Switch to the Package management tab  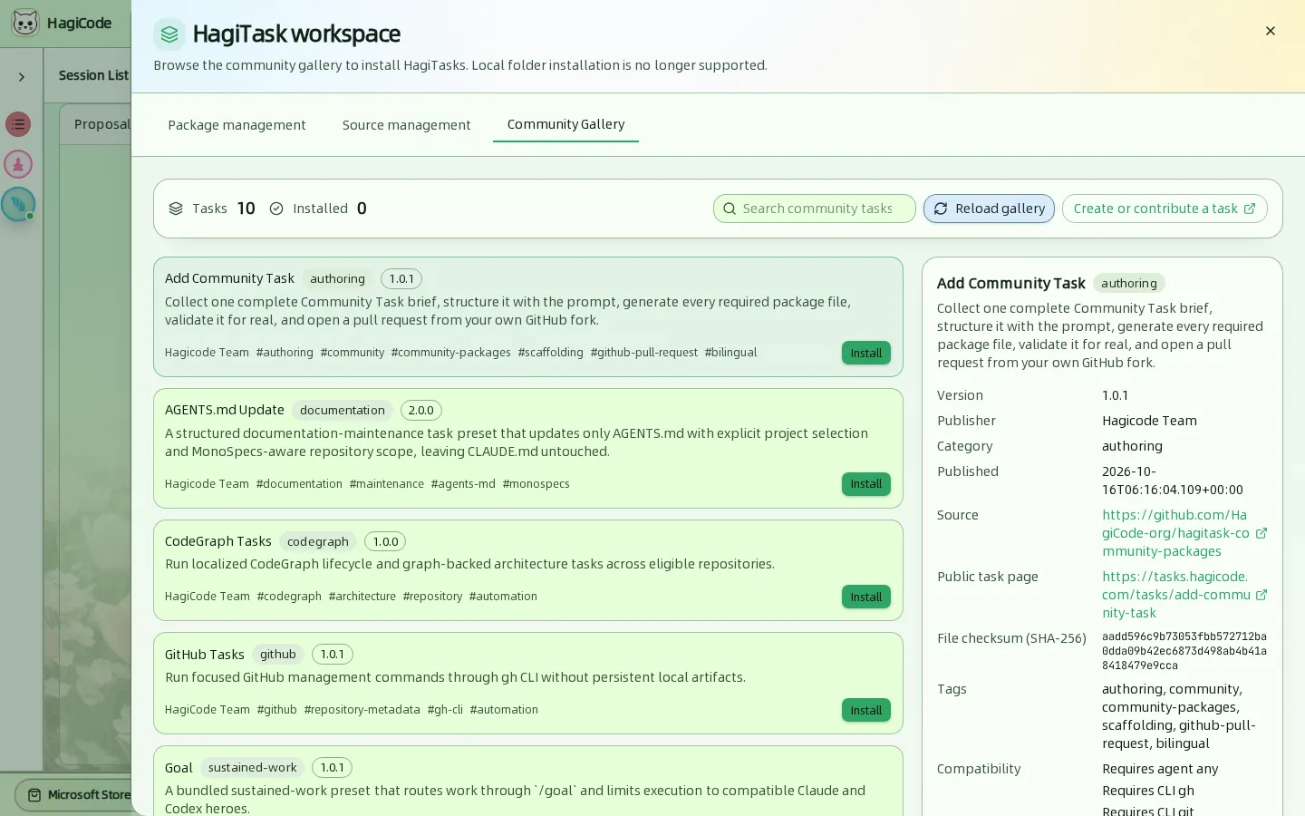(237, 125)
